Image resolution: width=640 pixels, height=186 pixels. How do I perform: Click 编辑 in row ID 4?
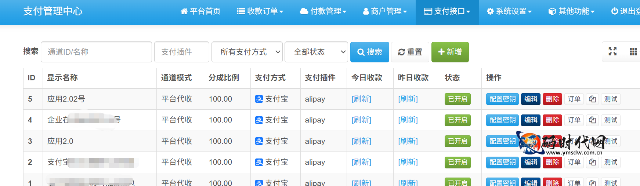coord(531,120)
